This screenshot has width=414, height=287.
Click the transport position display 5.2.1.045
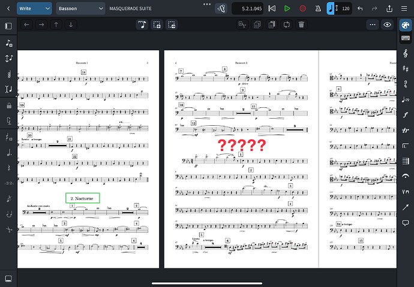247,8
